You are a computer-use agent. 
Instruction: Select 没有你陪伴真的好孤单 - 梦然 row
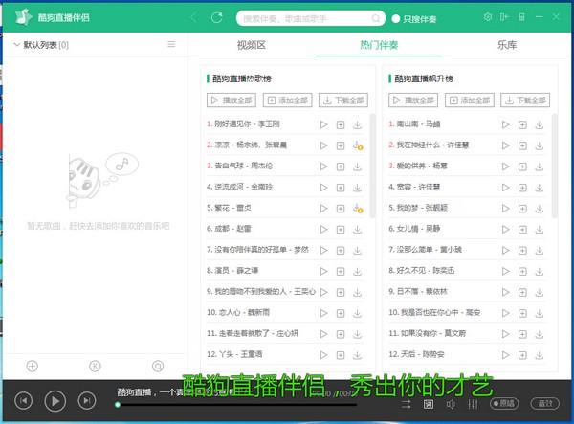[285, 250]
